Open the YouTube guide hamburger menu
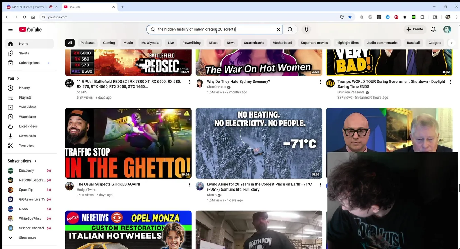Screen dimensions: 460x249 [x=10, y=29]
